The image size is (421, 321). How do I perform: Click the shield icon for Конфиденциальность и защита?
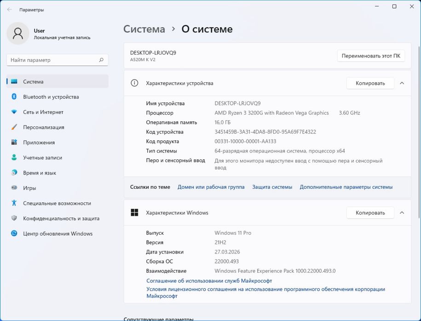click(14, 218)
